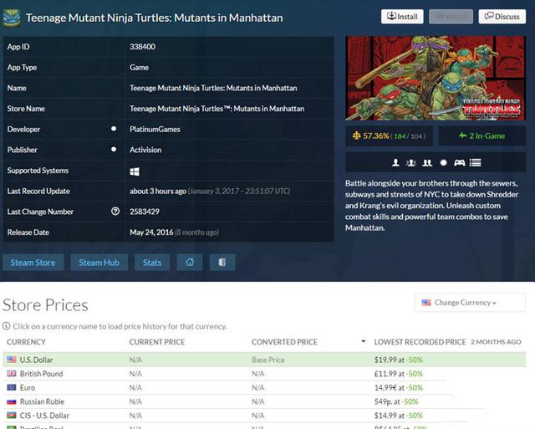Image resolution: width=535 pixels, height=429 pixels.
Task: Click the Base Price cell in the U.S. Dollar row
Action: [x=268, y=360]
